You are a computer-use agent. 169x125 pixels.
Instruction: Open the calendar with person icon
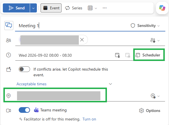coord(117,55)
